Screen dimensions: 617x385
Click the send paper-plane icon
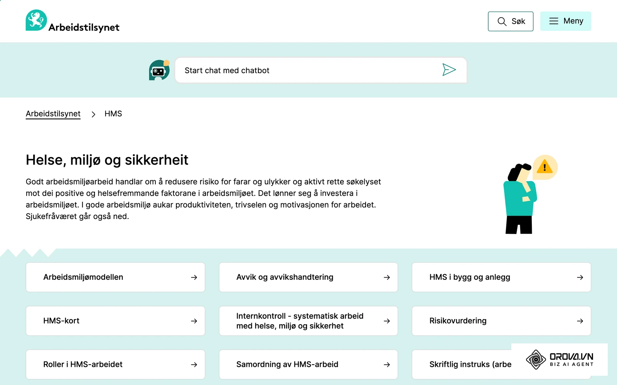[449, 70]
